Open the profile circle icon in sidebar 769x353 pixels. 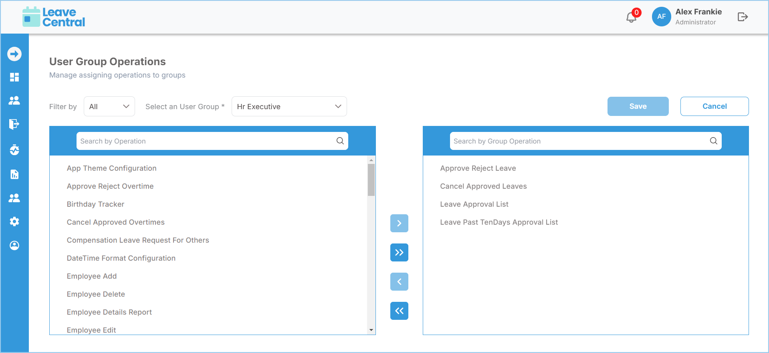(14, 245)
